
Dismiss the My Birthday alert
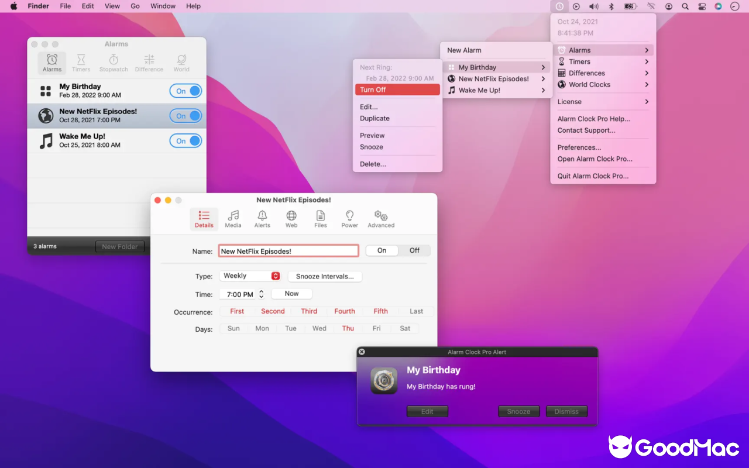[x=566, y=411]
